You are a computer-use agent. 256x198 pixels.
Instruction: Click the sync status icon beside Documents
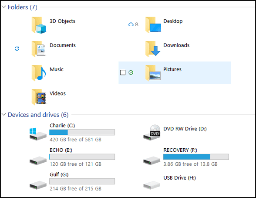point(17,48)
